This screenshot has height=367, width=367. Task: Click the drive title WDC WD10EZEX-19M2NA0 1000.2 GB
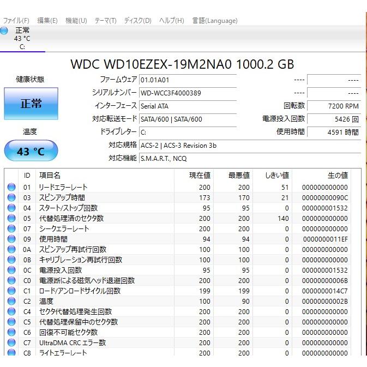(182, 64)
